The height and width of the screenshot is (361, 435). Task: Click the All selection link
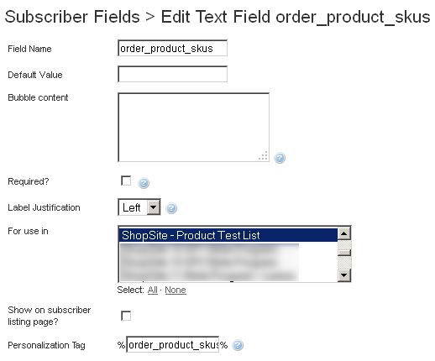[153, 290]
